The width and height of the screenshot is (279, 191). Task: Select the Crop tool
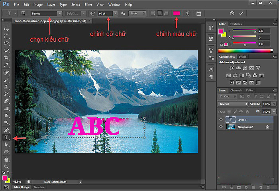(x=6, y=58)
